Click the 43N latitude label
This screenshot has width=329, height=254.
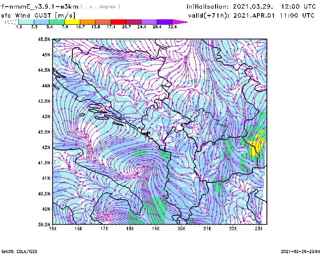pyautogui.click(x=46, y=116)
